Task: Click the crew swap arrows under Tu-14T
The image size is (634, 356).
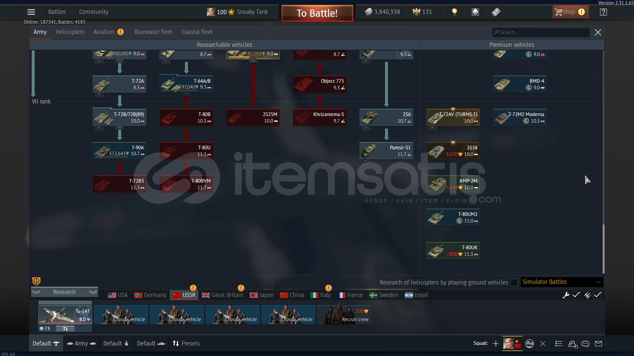Action: [65, 329]
